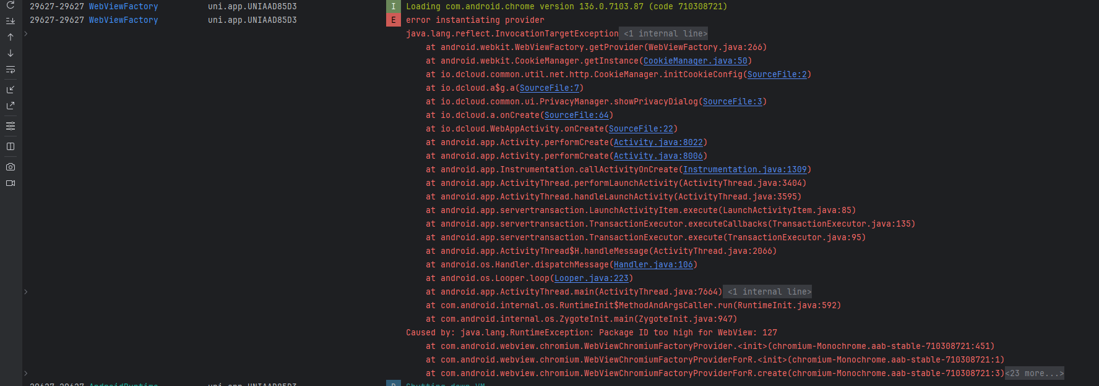Start screen recording with the video icon

pyautogui.click(x=11, y=183)
